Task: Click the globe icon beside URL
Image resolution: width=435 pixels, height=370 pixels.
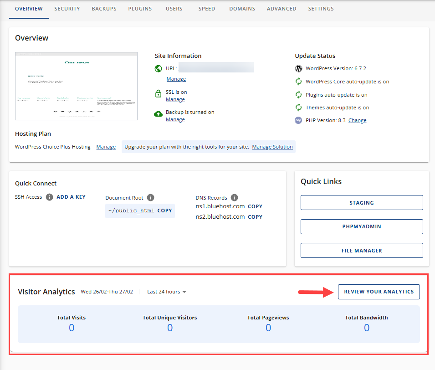Action: point(158,68)
